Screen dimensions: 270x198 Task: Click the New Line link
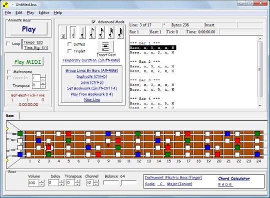point(92,100)
